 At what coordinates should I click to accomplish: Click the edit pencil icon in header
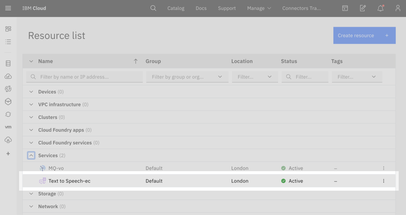(x=363, y=8)
